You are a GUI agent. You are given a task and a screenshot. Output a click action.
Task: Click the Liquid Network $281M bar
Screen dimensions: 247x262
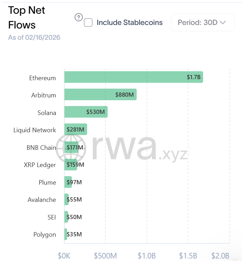76,129
